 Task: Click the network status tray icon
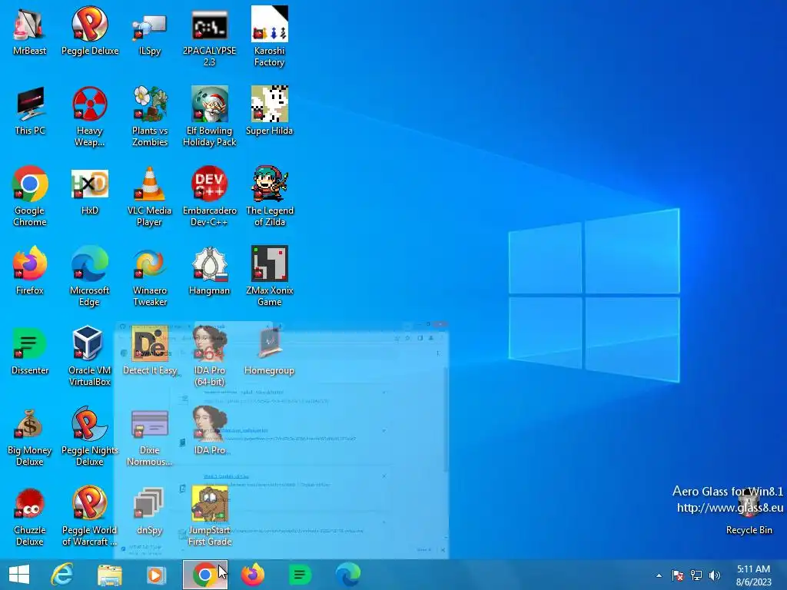click(x=696, y=575)
